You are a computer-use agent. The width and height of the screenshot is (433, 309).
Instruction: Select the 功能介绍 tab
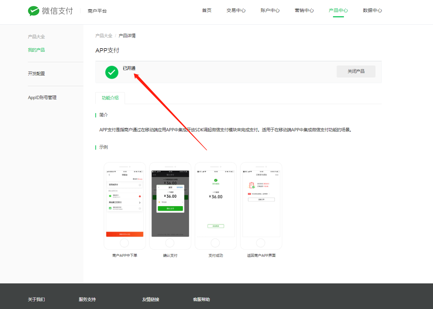[110, 98]
